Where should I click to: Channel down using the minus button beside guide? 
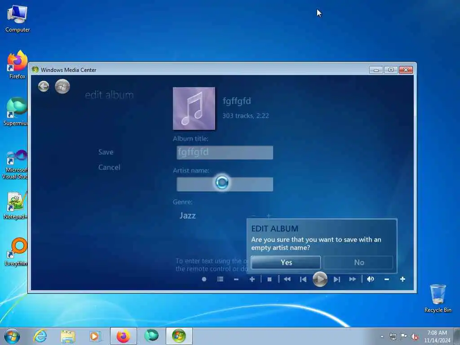coord(236,279)
